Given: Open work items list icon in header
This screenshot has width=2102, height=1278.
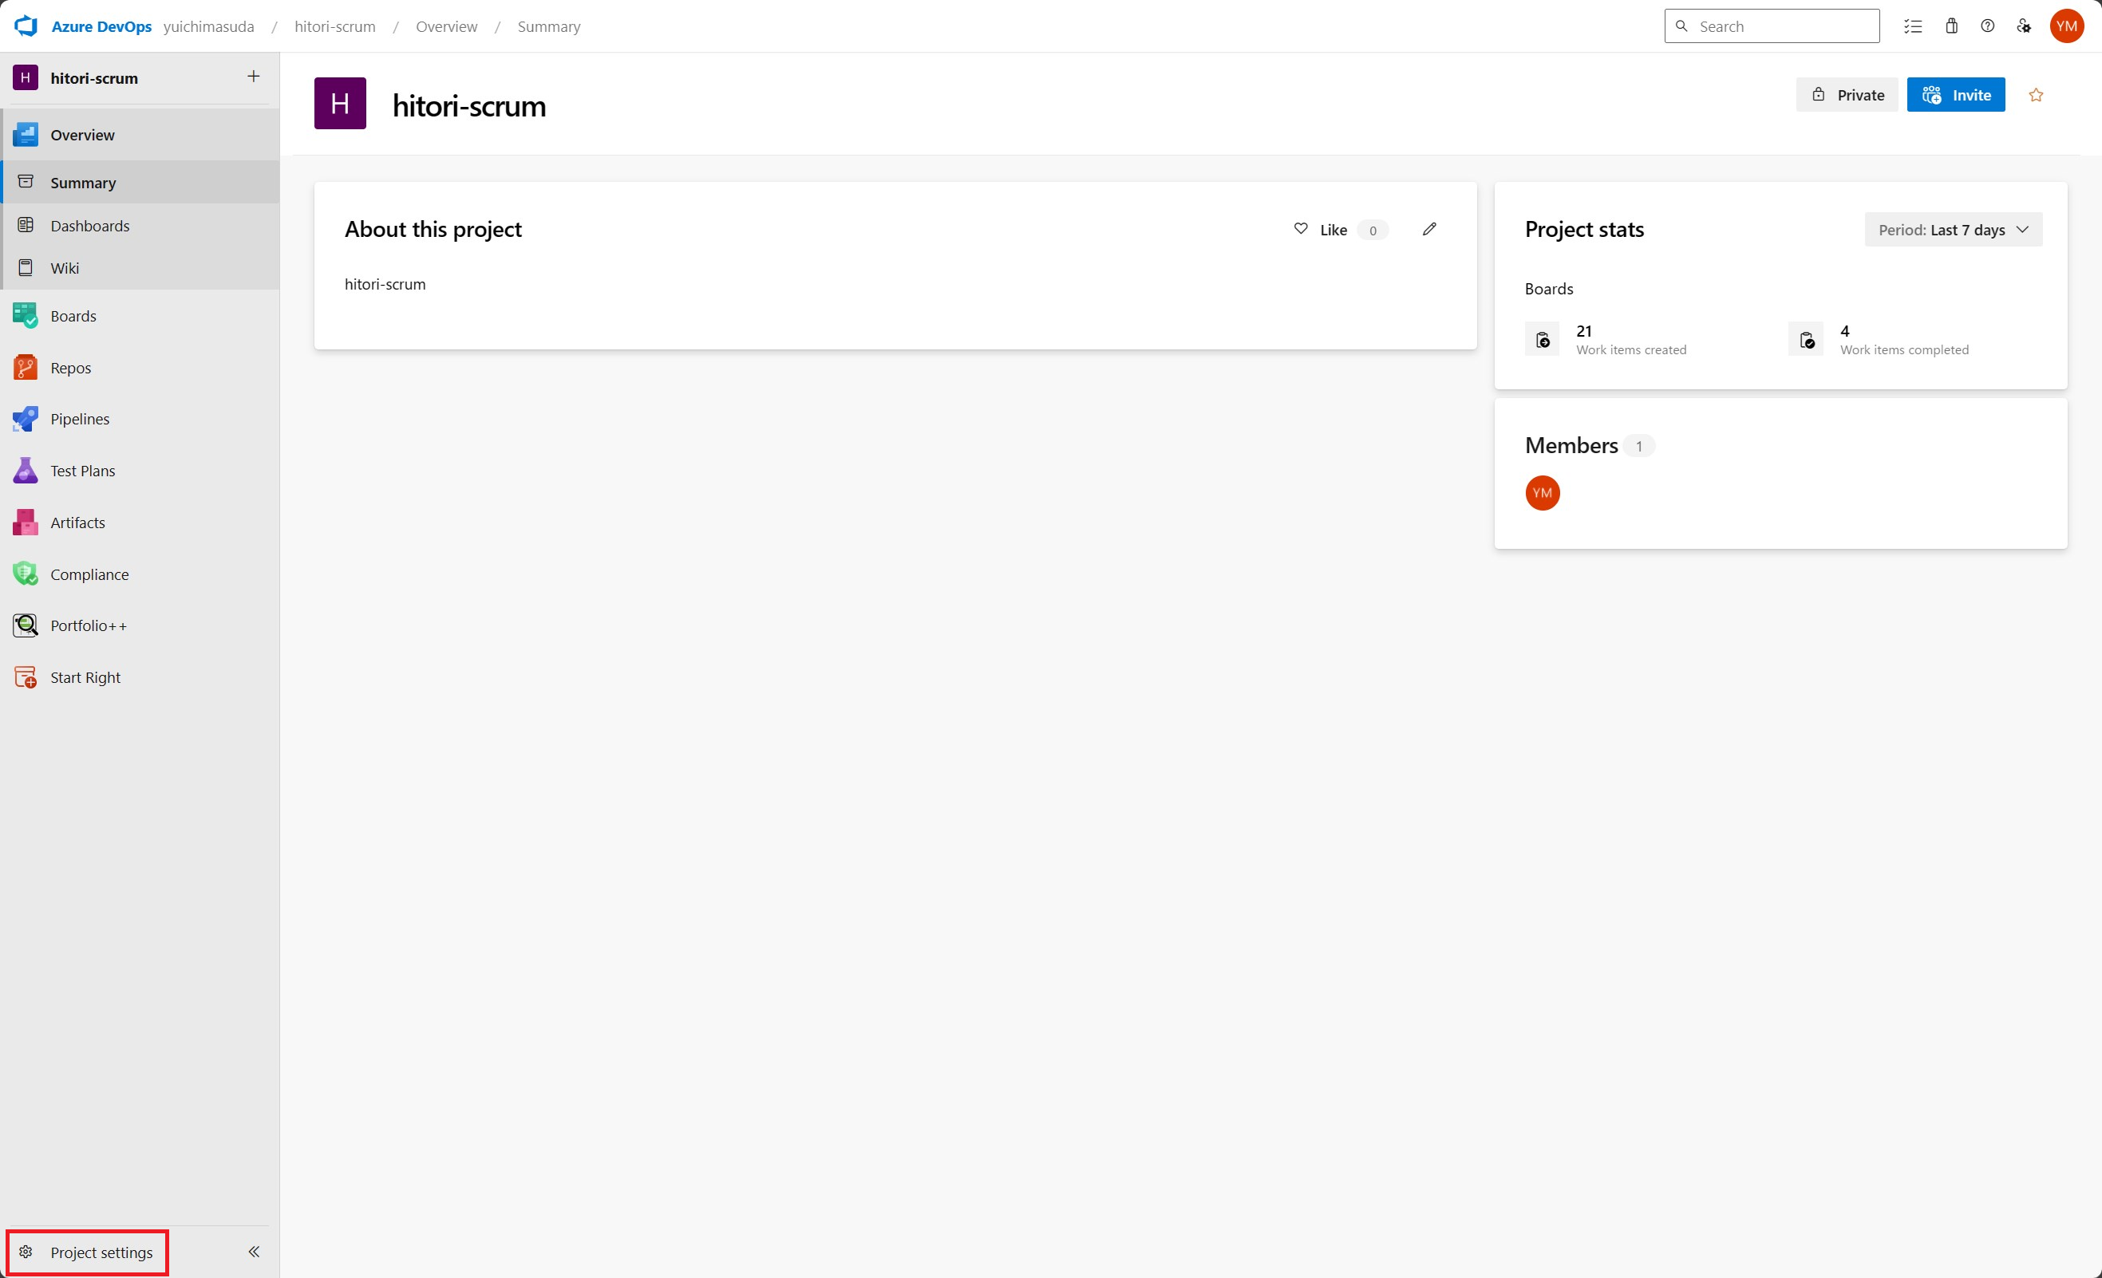Looking at the screenshot, I should click(1913, 26).
